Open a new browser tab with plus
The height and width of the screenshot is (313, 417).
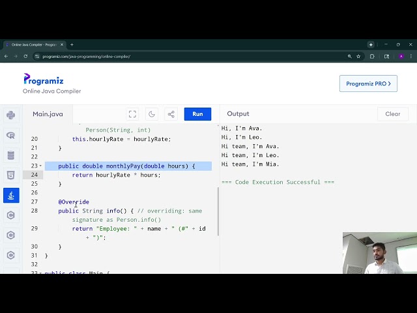72,45
